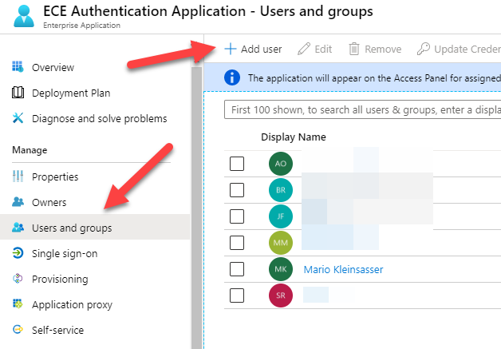Click the Enterprise Application user icon in header
Viewport: 501px width, 349px height.
coord(24,16)
